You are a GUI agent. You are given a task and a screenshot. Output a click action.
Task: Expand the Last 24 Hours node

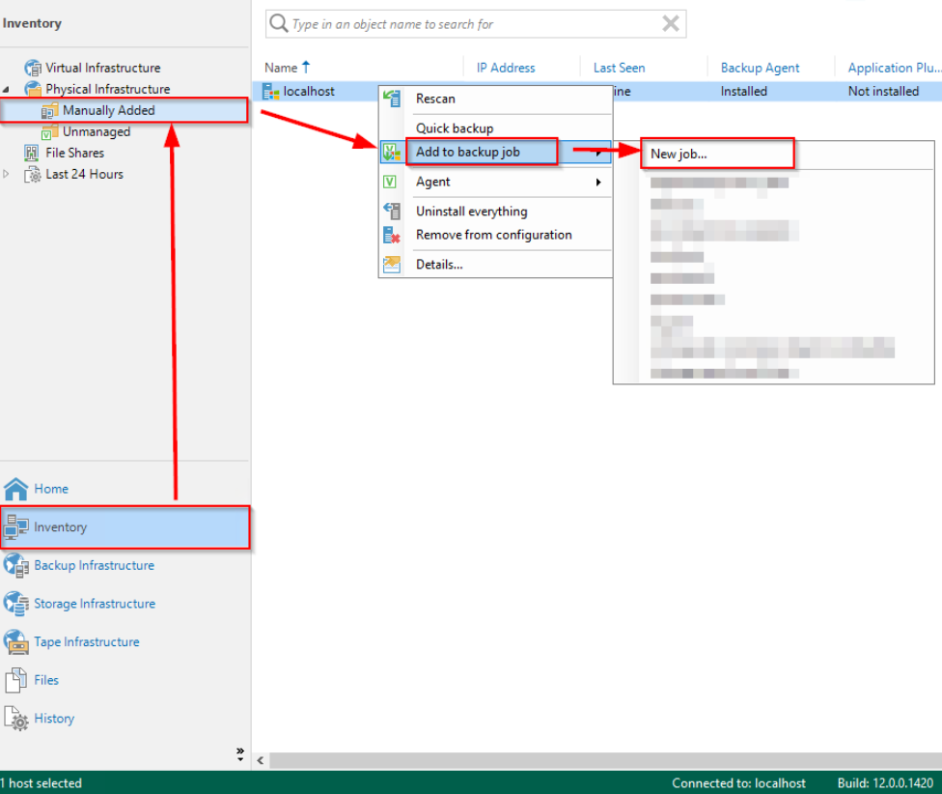[8, 175]
